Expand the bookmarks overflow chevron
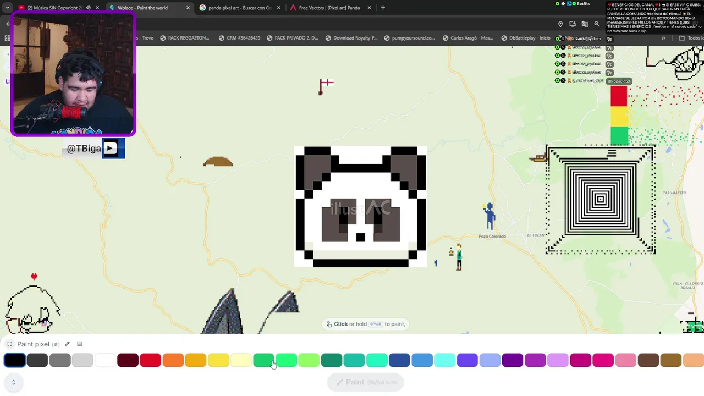704x396 pixels. [x=664, y=38]
